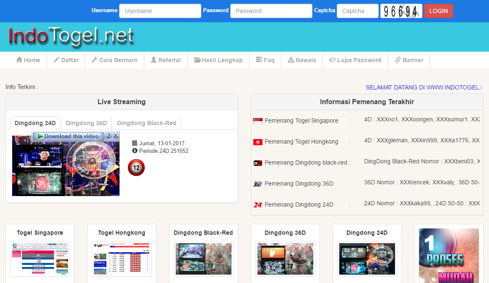Screen dimensions: 489x283
Task: Click the Faq list icon
Action: (259, 60)
